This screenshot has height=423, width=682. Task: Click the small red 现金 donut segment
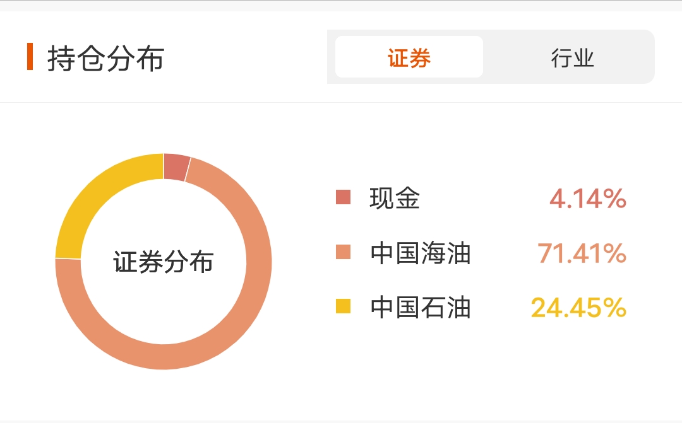click(x=176, y=167)
